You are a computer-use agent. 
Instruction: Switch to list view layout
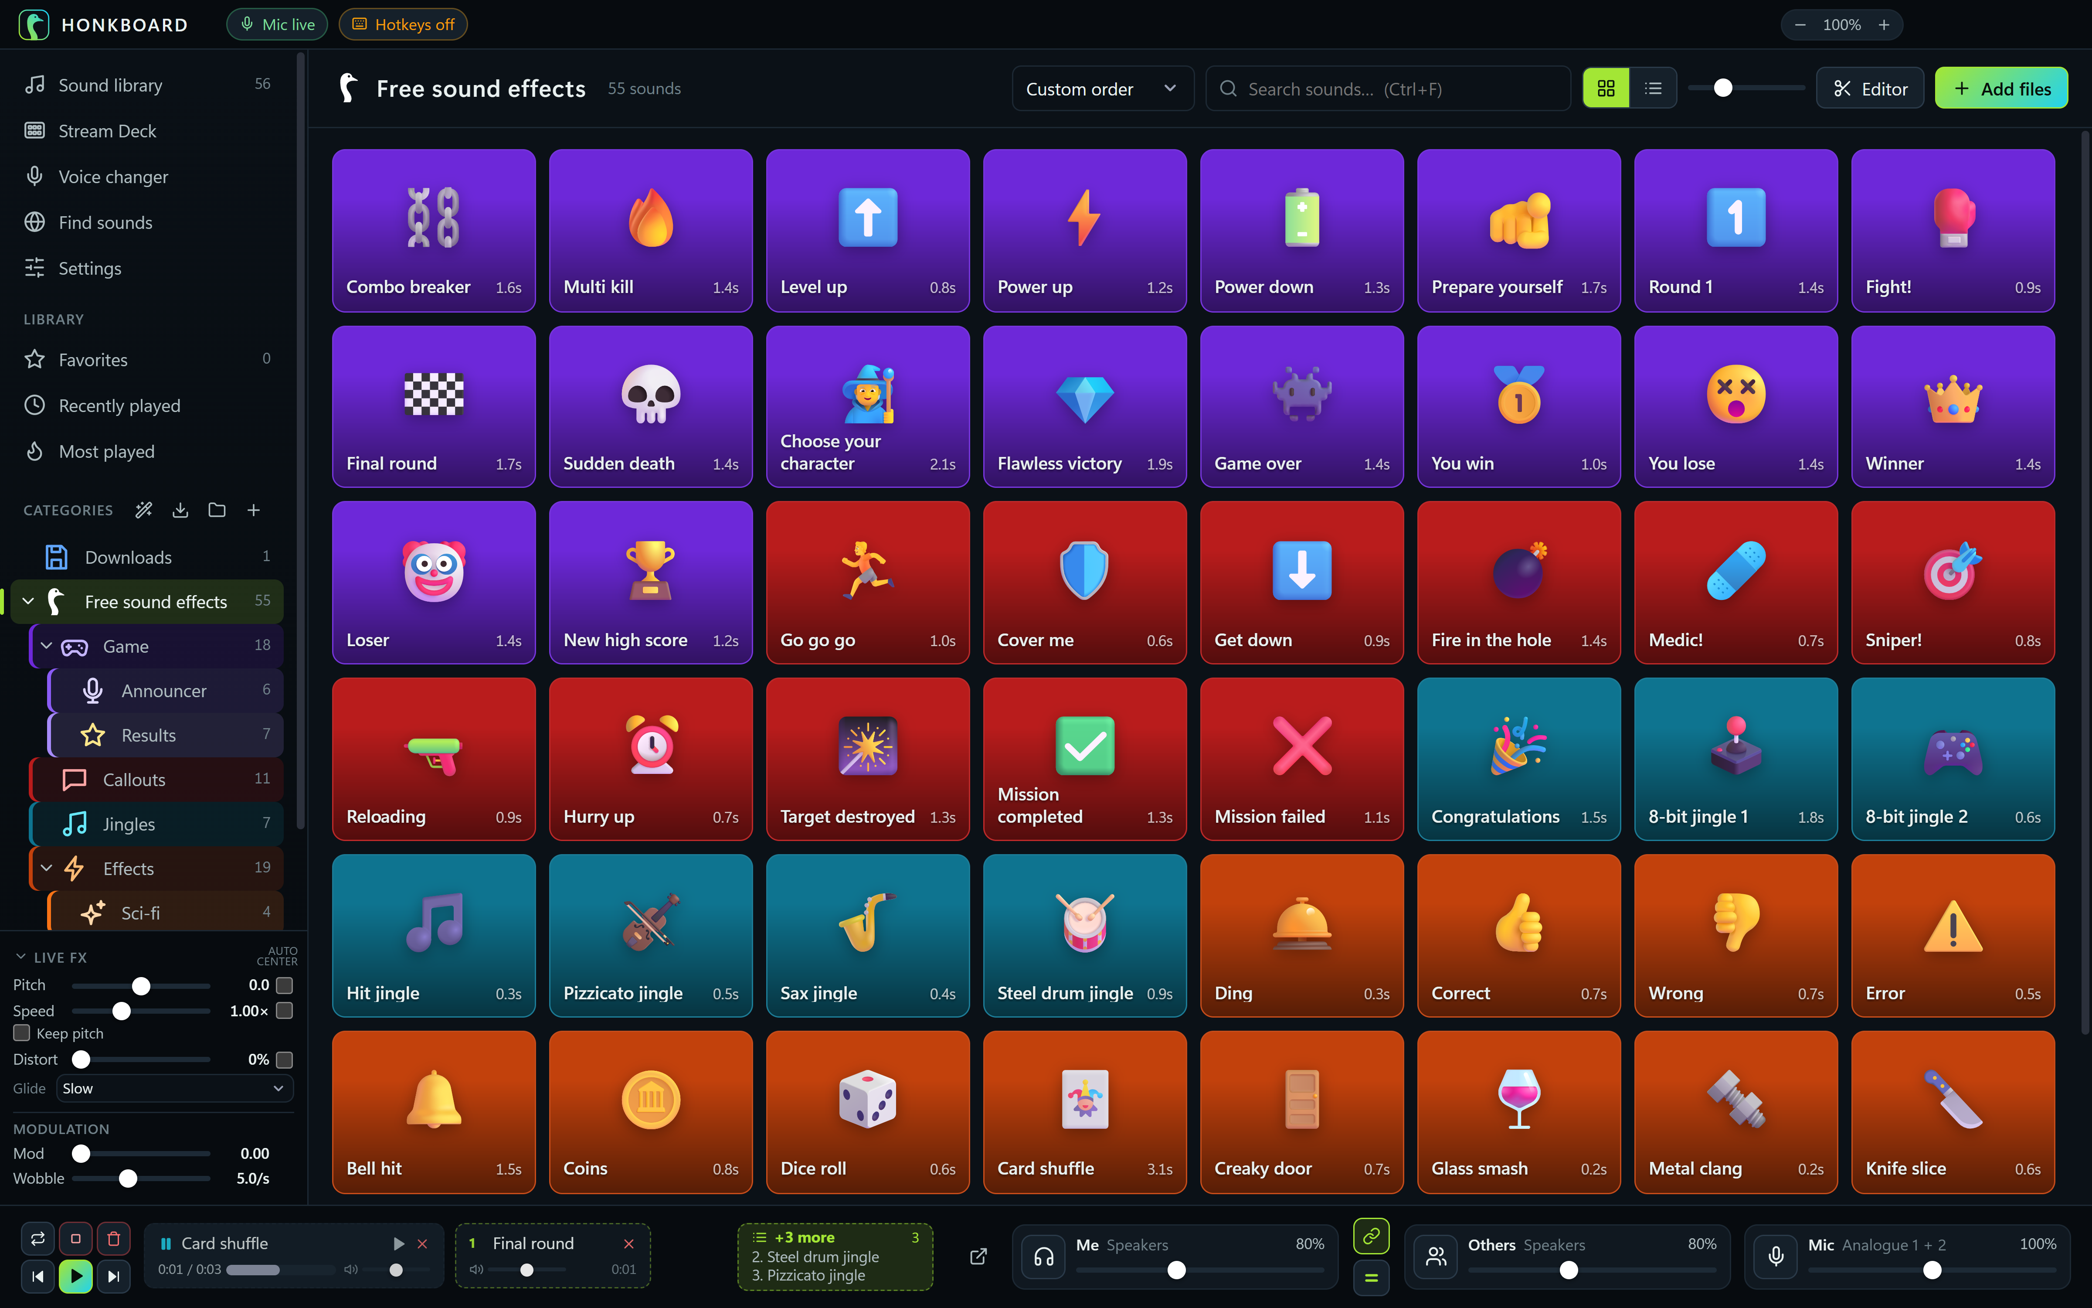[x=1653, y=88]
